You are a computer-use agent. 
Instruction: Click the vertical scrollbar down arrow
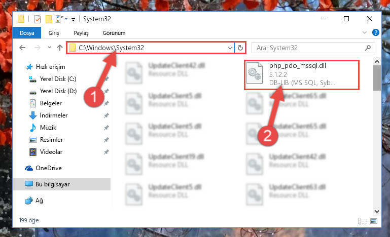coord(377,212)
